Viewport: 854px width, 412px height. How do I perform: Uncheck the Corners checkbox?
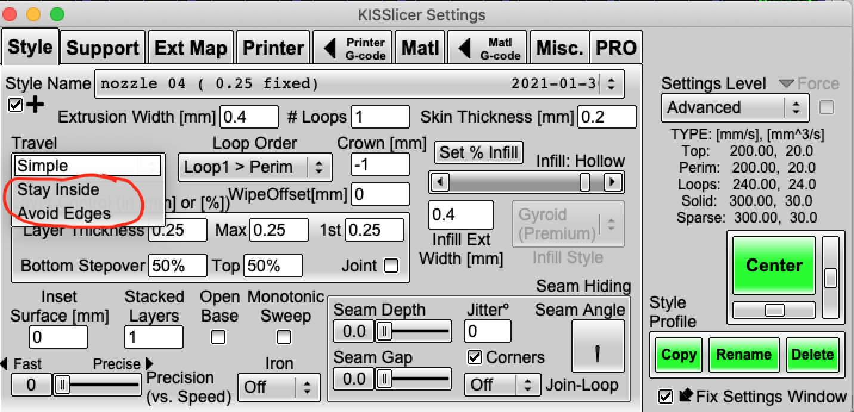475,357
